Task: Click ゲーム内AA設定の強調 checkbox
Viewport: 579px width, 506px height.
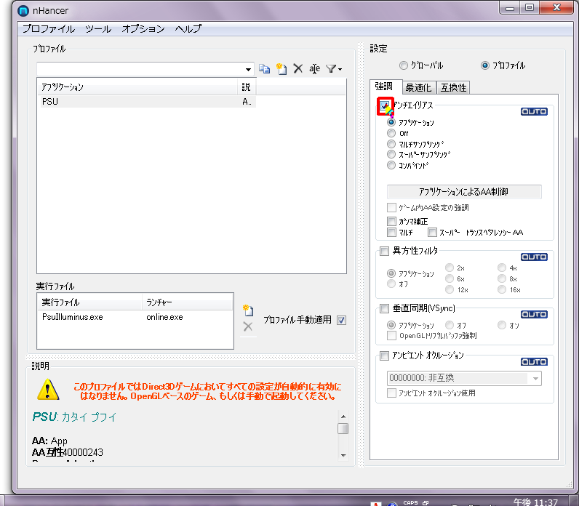Action: point(391,207)
